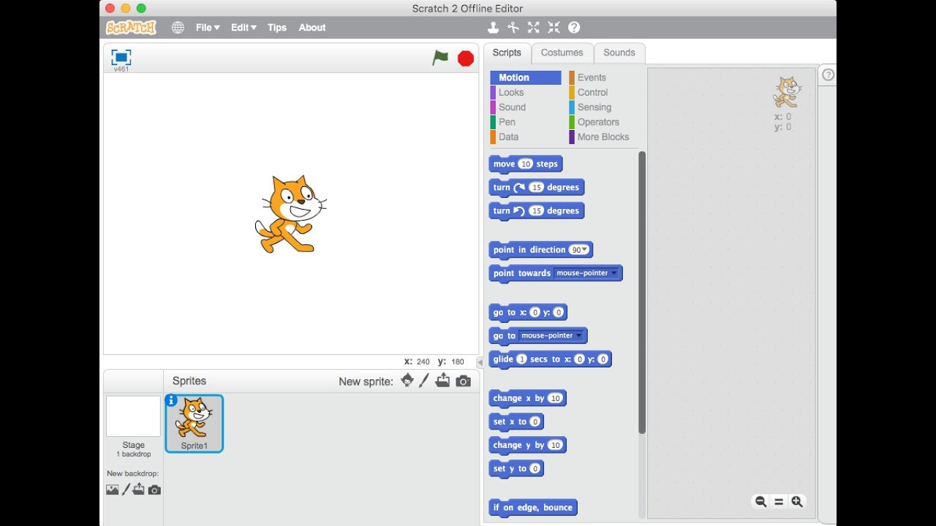Click the if on edge, bounce block
The height and width of the screenshot is (526, 936).
point(533,508)
